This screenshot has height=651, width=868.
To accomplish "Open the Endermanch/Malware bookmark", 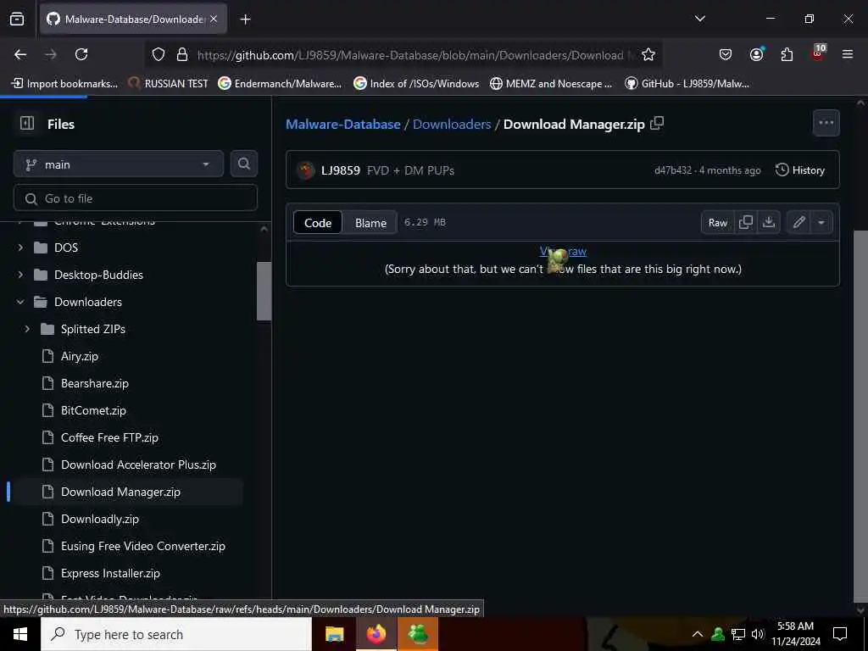I will tap(280, 84).
